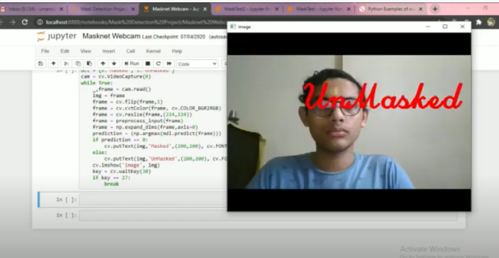Close the MaskTest2 Jupyter tab
The image size is (499, 258).
coord(277,9)
